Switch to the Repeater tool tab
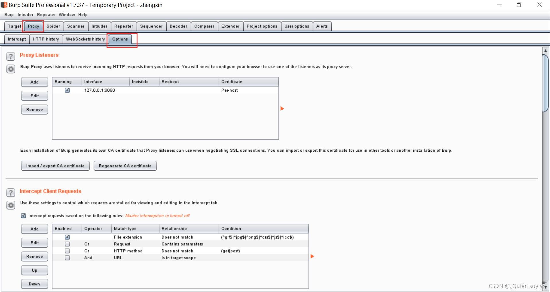 (124, 26)
